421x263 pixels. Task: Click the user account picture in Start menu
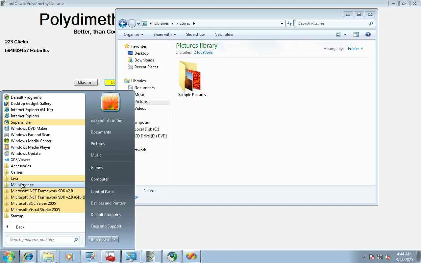[x=110, y=102]
